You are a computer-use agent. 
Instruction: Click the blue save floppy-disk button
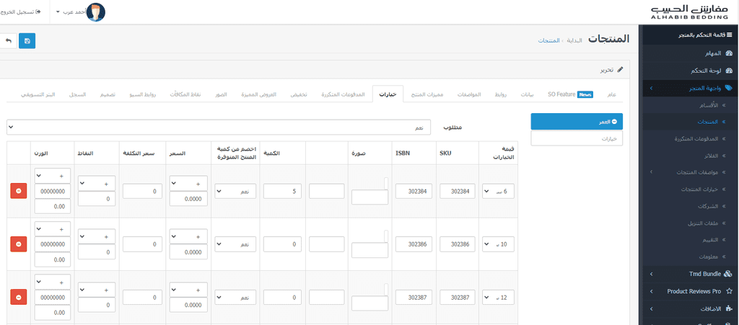pyautogui.click(x=27, y=41)
